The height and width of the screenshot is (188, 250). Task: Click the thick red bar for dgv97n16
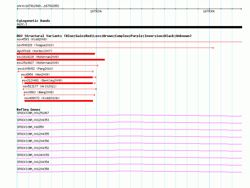coord(56,54)
